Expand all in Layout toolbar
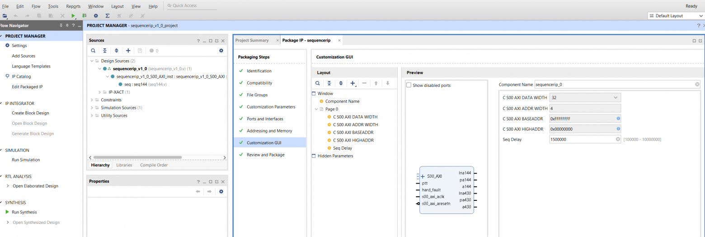Screen dimensions: 705x237 341,83
